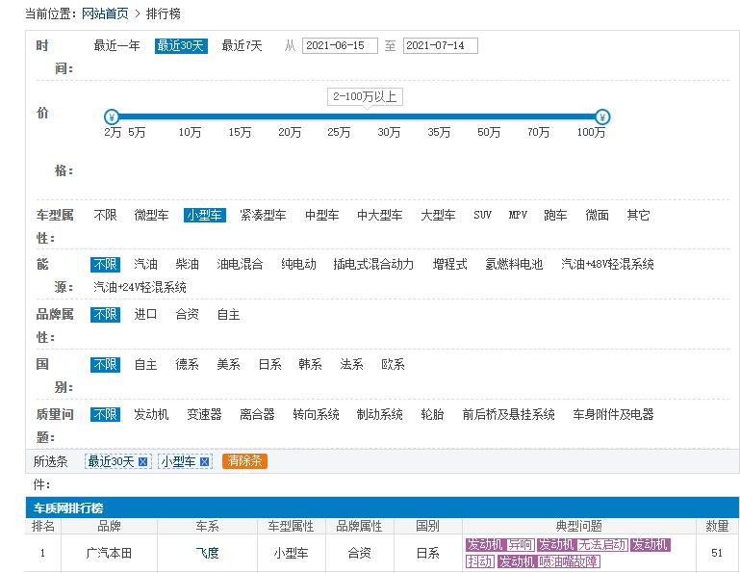Image resolution: width=740 pixels, height=573 pixels.
Task: Select 合资 brand attribute
Action: pyautogui.click(x=187, y=315)
